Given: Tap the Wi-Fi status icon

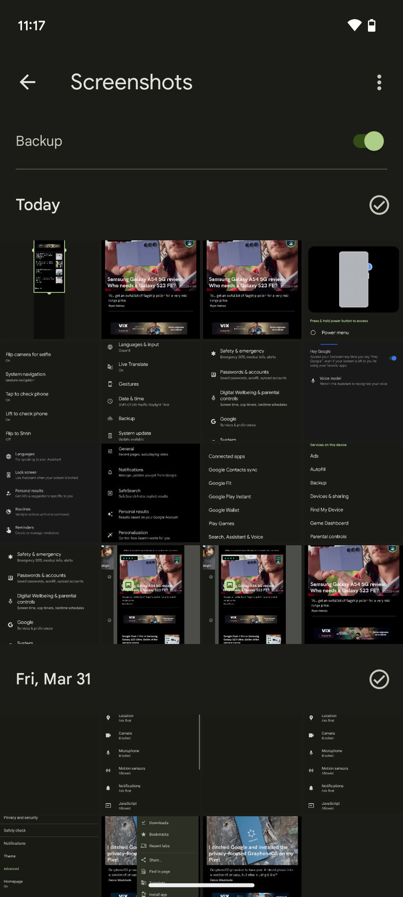Looking at the screenshot, I should click(354, 25).
